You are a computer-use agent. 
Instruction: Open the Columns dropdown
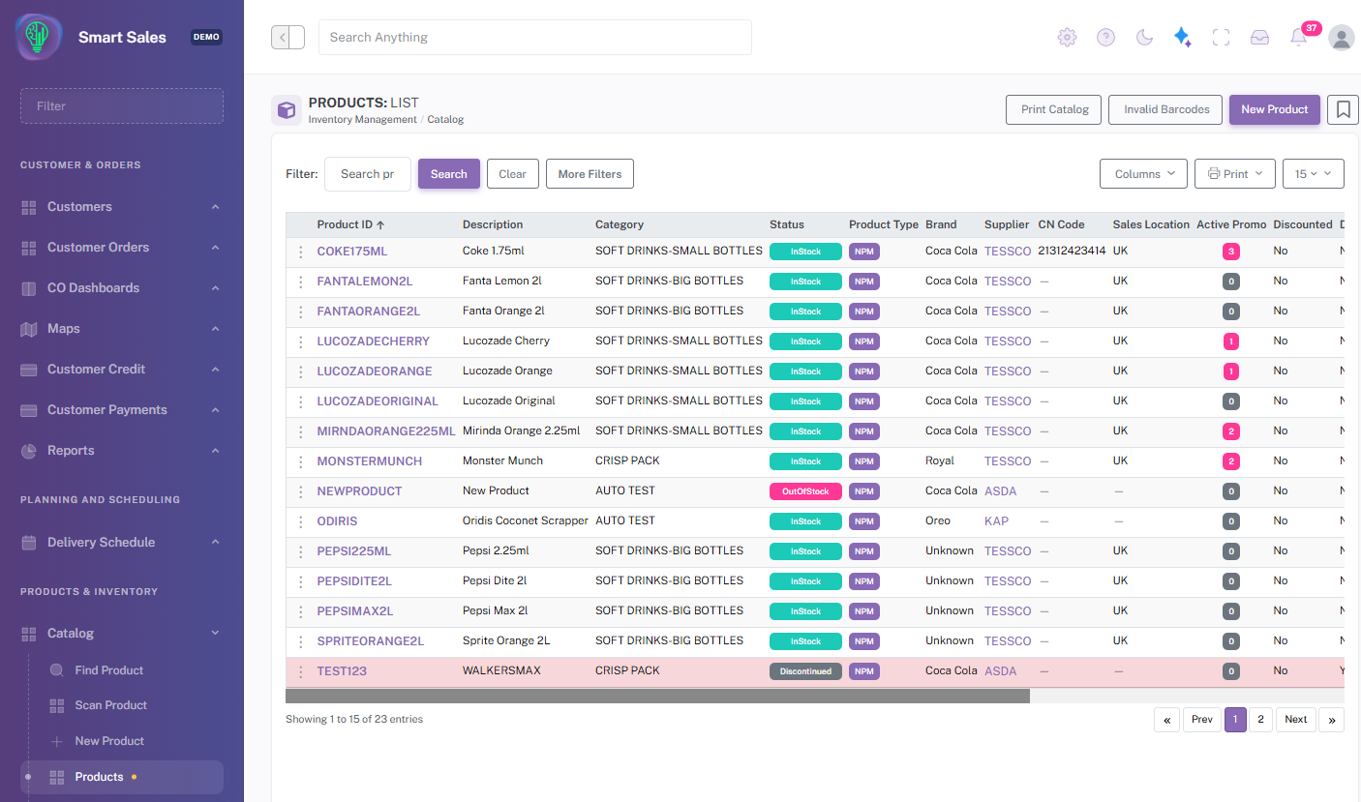pyautogui.click(x=1144, y=174)
